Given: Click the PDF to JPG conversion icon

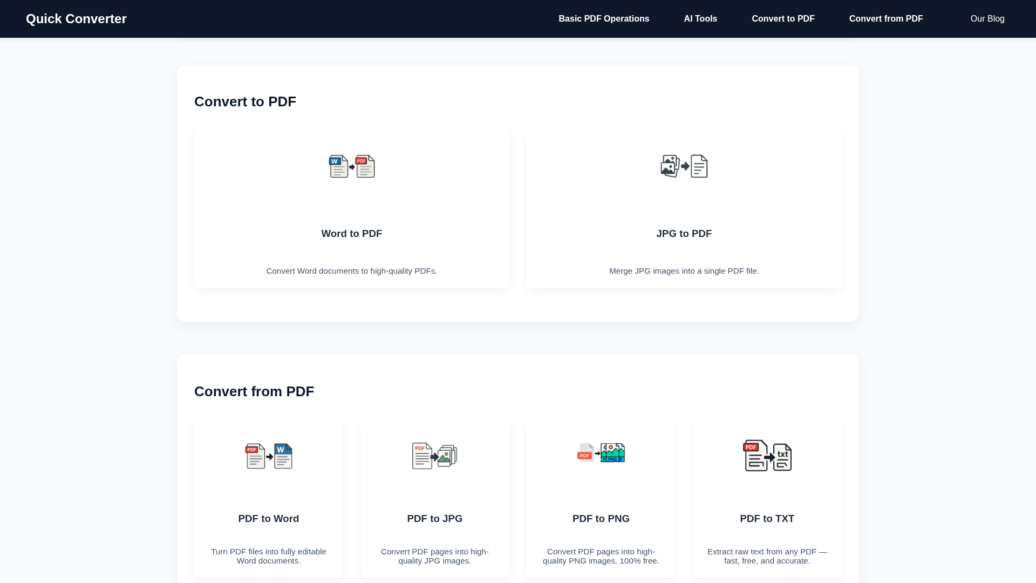Looking at the screenshot, I should (x=434, y=456).
